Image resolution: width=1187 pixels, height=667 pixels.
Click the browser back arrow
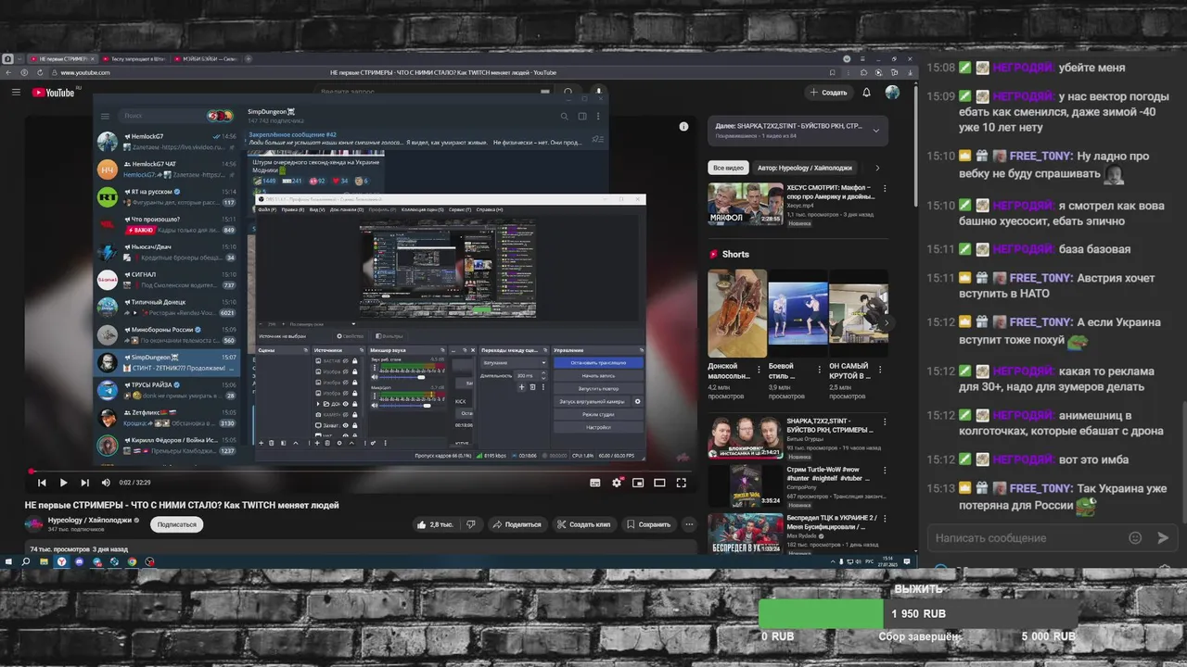[8, 72]
